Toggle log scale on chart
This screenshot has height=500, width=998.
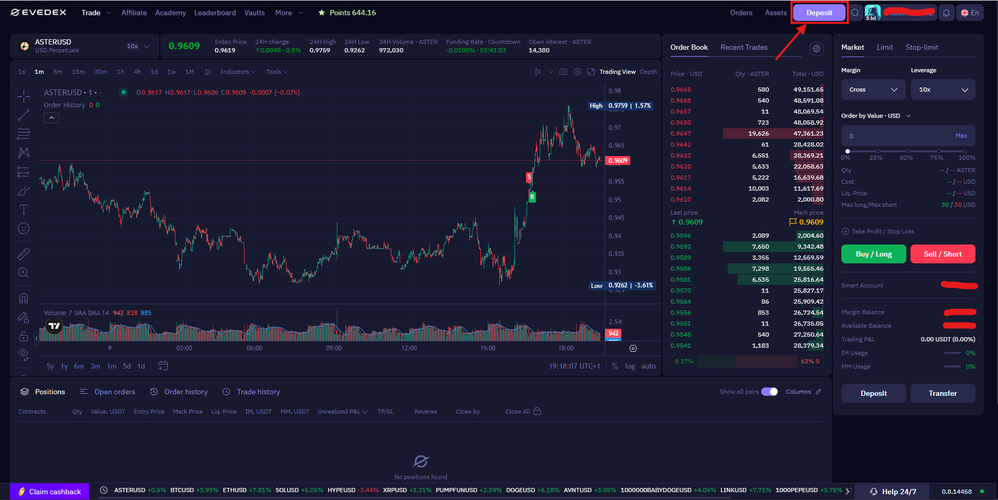coord(630,366)
